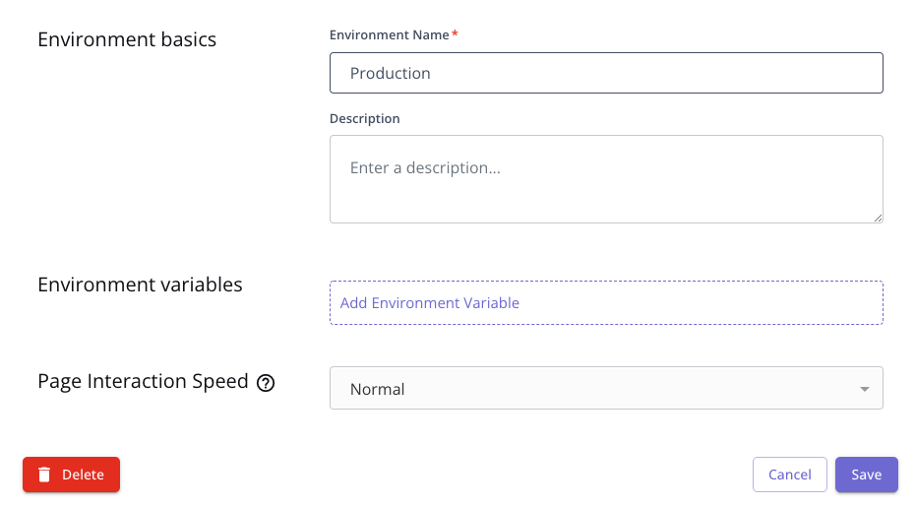Click the Page Interaction Speed label text
Screen dimensions: 915x508
point(143,381)
